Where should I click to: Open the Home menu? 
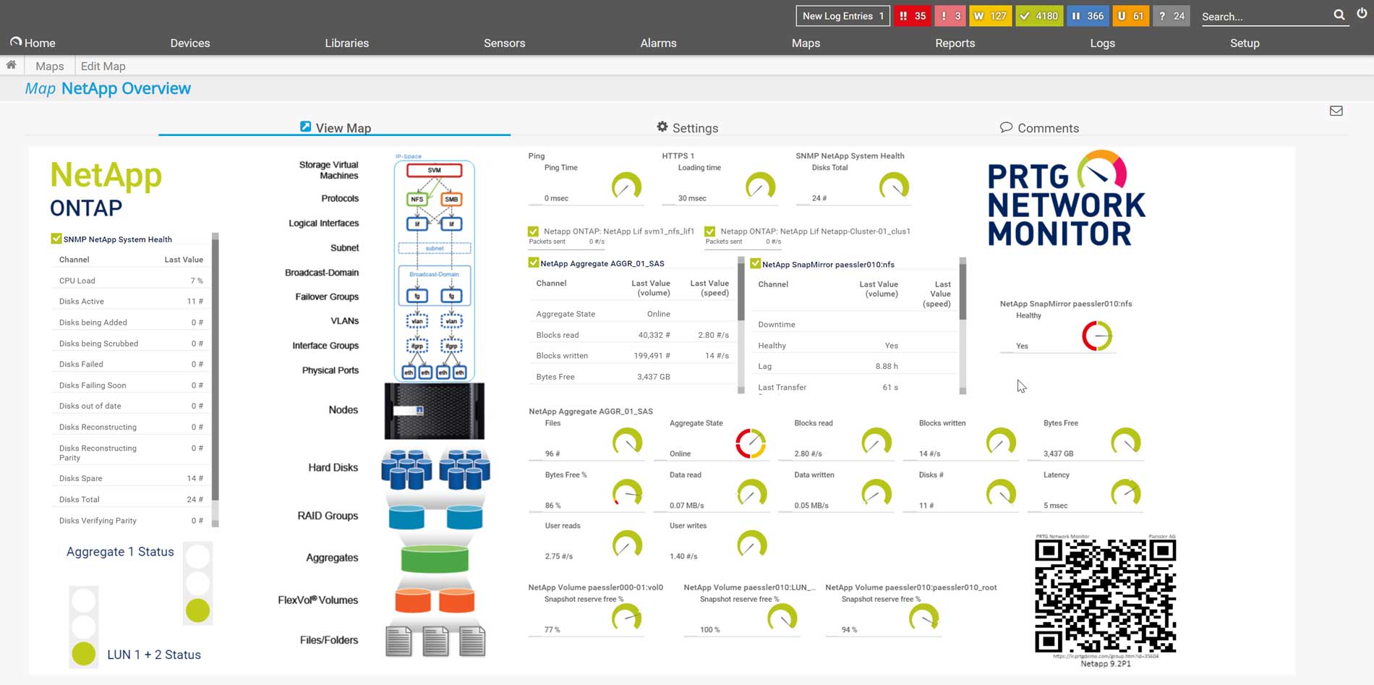coord(33,43)
